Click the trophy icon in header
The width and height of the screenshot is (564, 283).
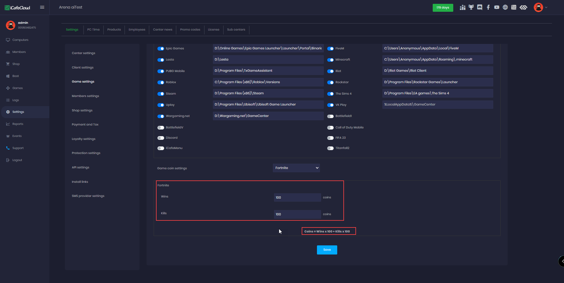[x=471, y=7]
